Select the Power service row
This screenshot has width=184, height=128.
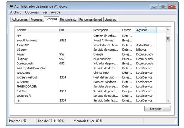pyautogui.click(x=90, y=54)
